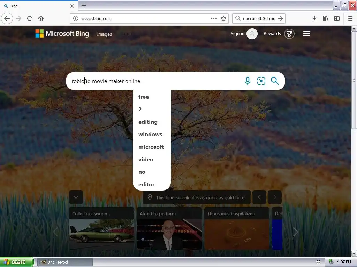Viewport: 357px width, 267px height.
Task: Click the safely remove tray icon
Action: (x=331, y=262)
